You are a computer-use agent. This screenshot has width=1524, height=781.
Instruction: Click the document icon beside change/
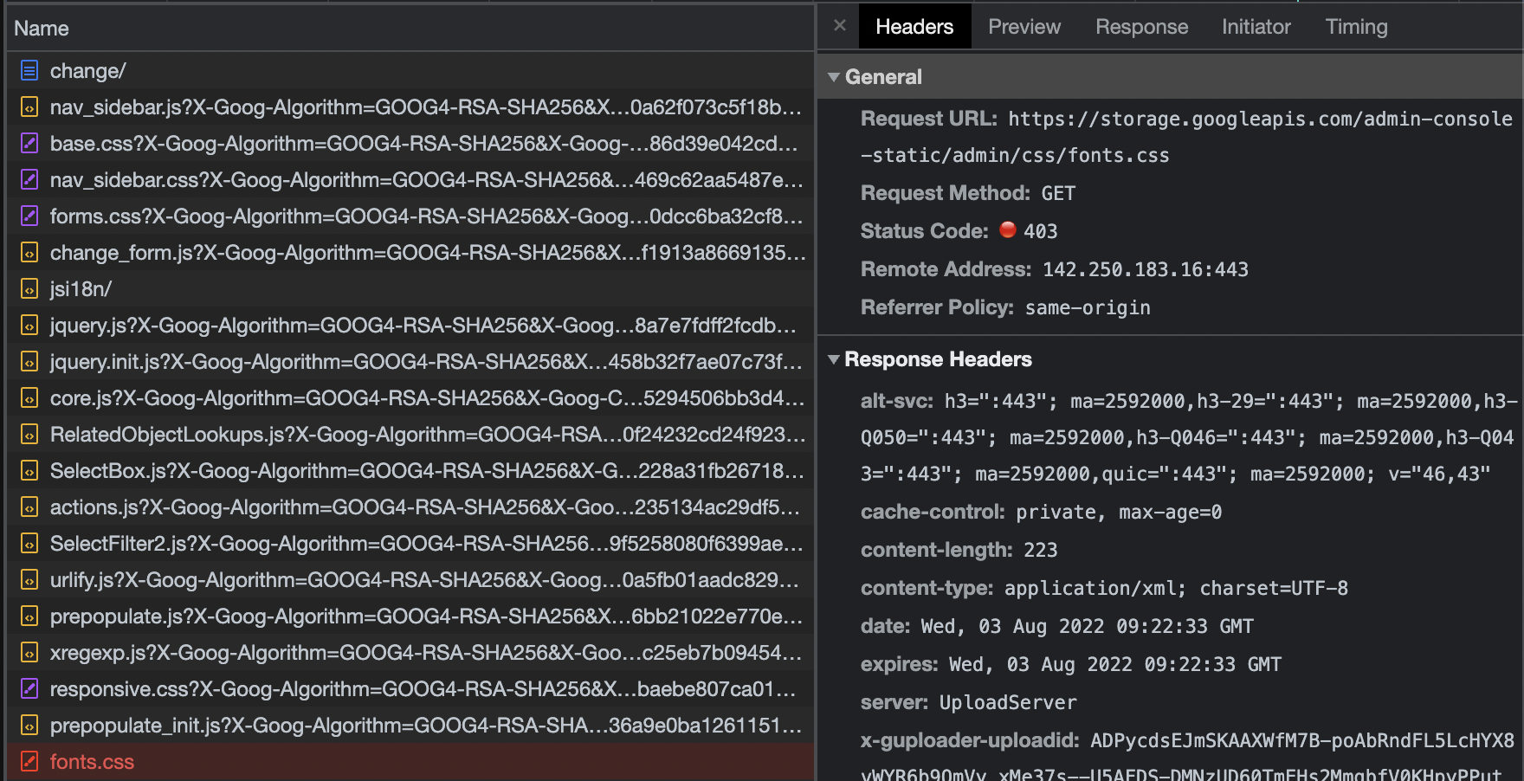point(29,71)
